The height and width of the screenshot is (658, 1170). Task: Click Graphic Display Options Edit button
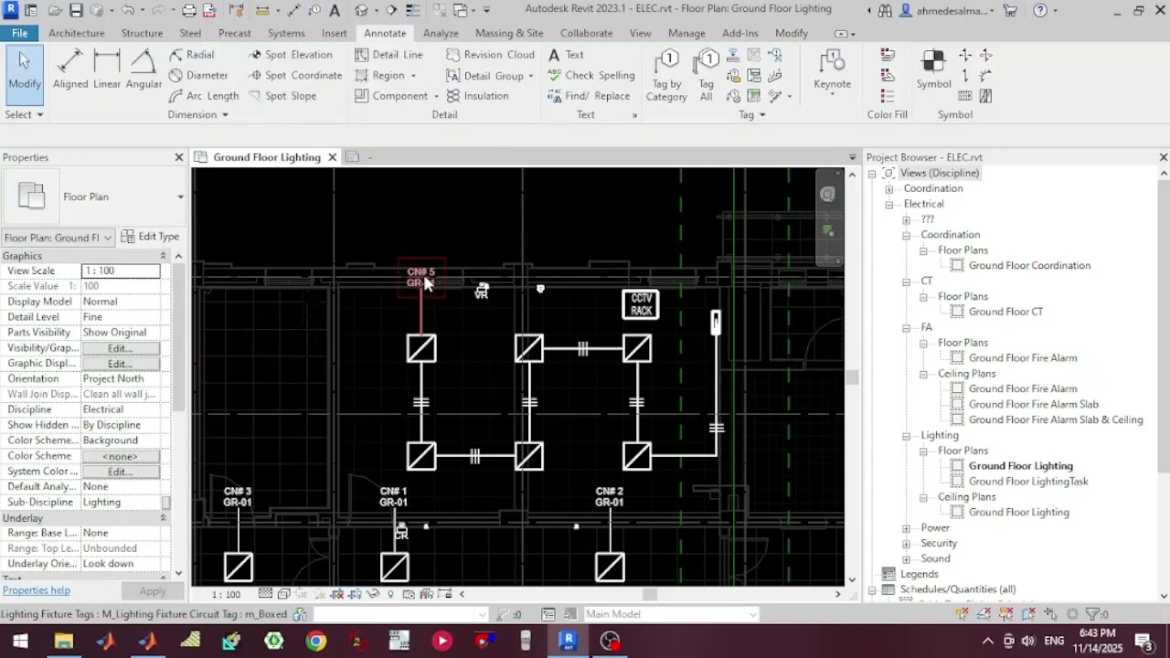tap(121, 364)
